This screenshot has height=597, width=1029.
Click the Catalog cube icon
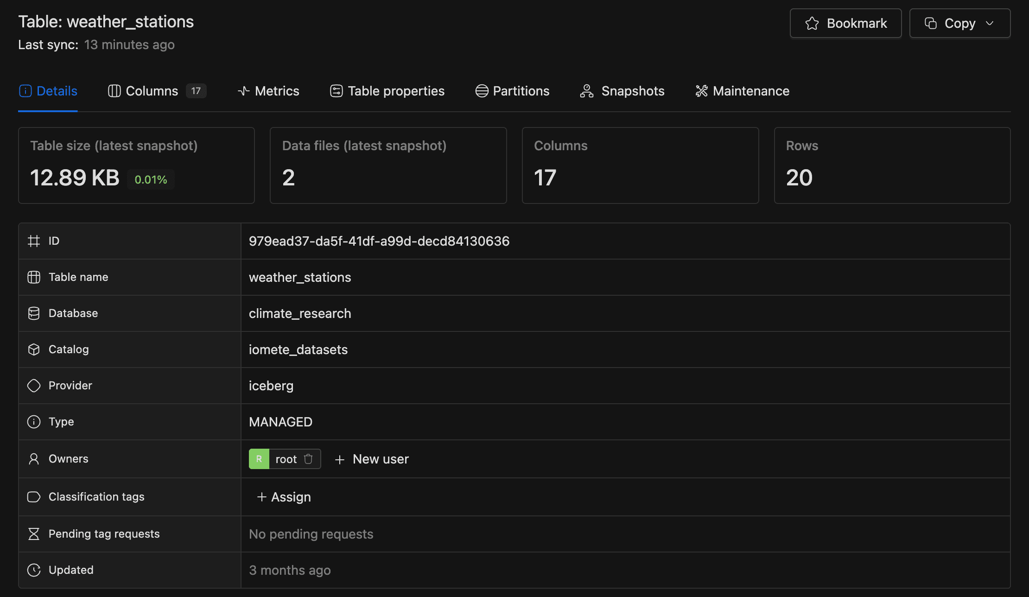pyautogui.click(x=34, y=349)
